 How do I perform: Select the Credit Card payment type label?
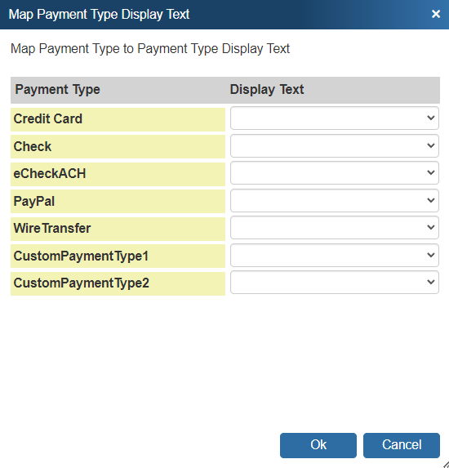tap(47, 118)
